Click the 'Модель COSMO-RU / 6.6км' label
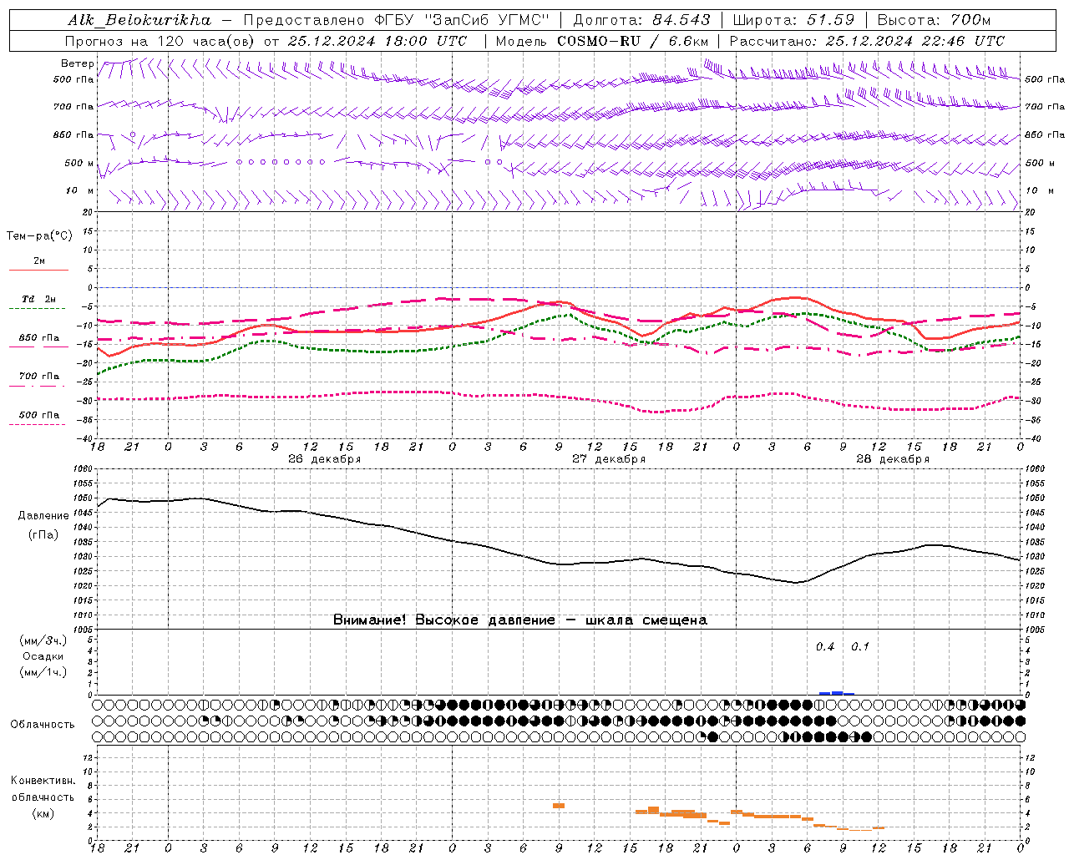This screenshot has width=1069, height=855. (602, 41)
